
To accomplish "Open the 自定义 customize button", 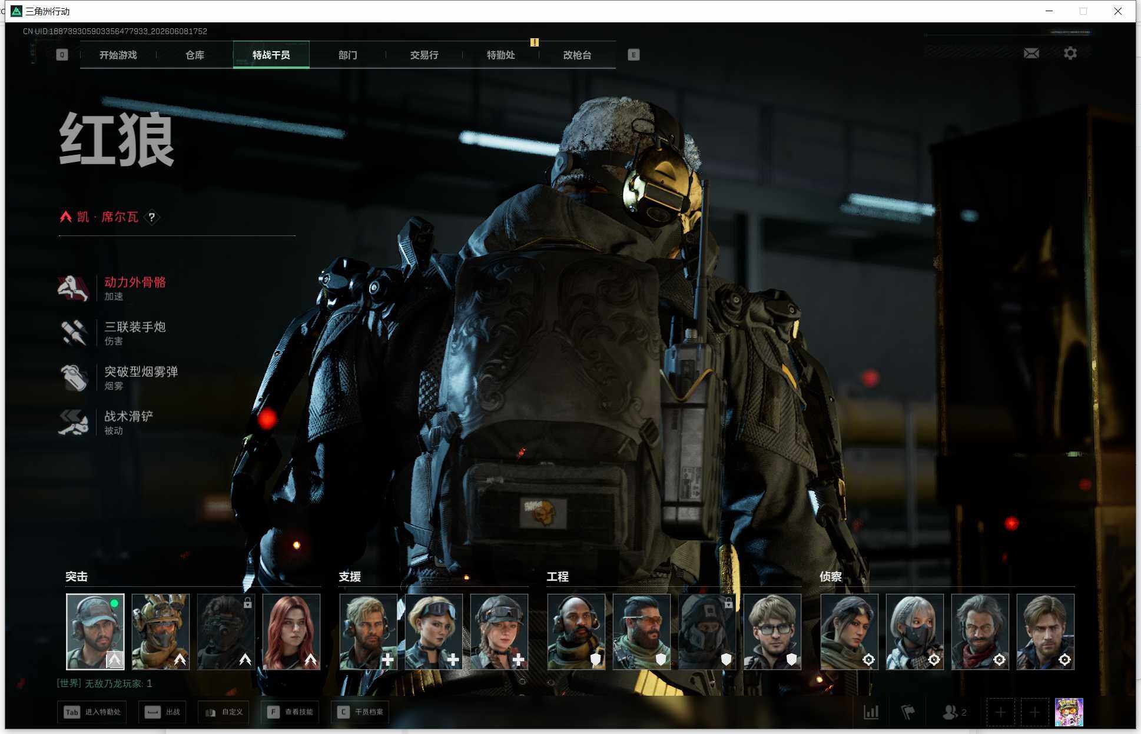I will (224, 712).
